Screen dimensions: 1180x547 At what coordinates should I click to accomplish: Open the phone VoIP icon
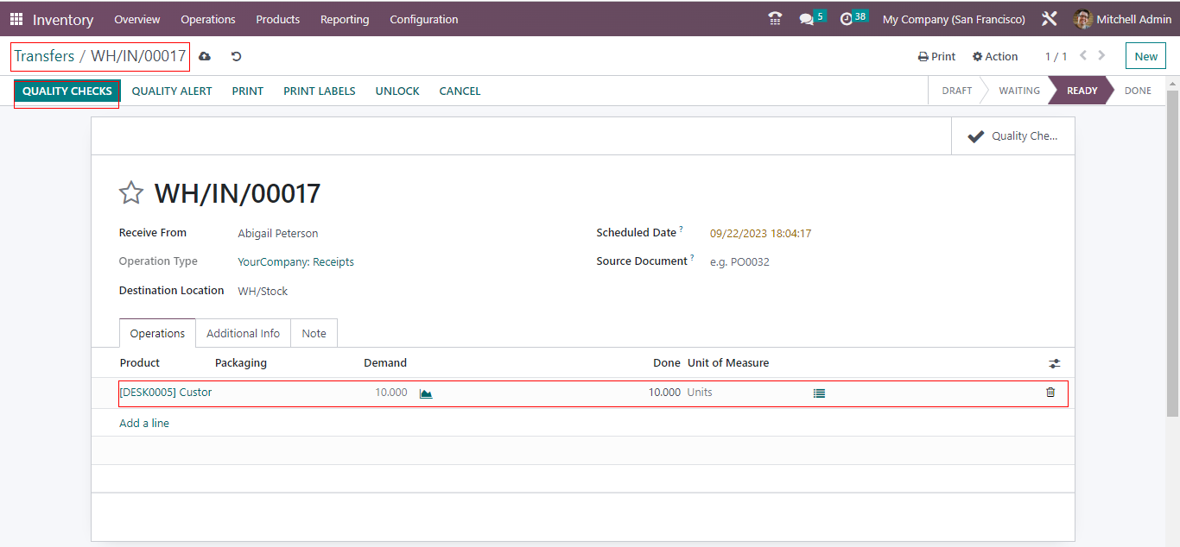click(x=775, y=19)
